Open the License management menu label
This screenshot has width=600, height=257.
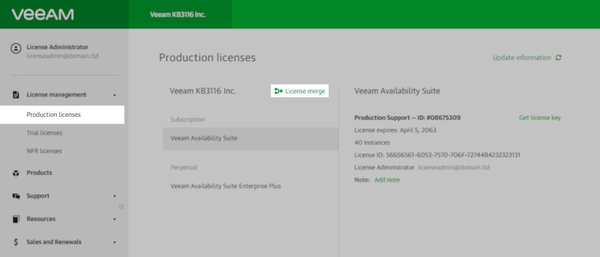[x=56, y=95]
